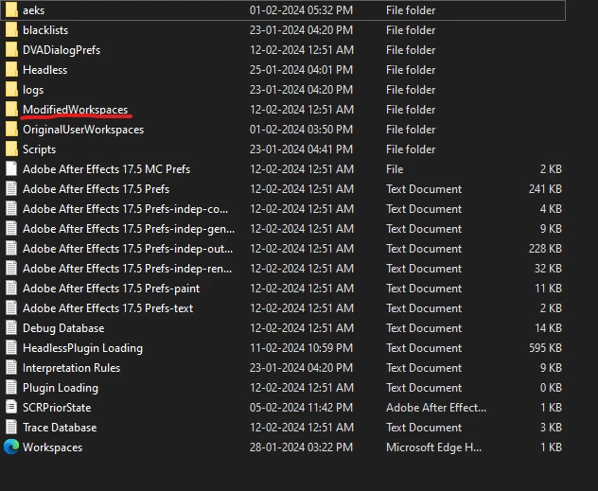
Task: Select the Prefs-indep-out... file name
Action: tap(128, 249)
